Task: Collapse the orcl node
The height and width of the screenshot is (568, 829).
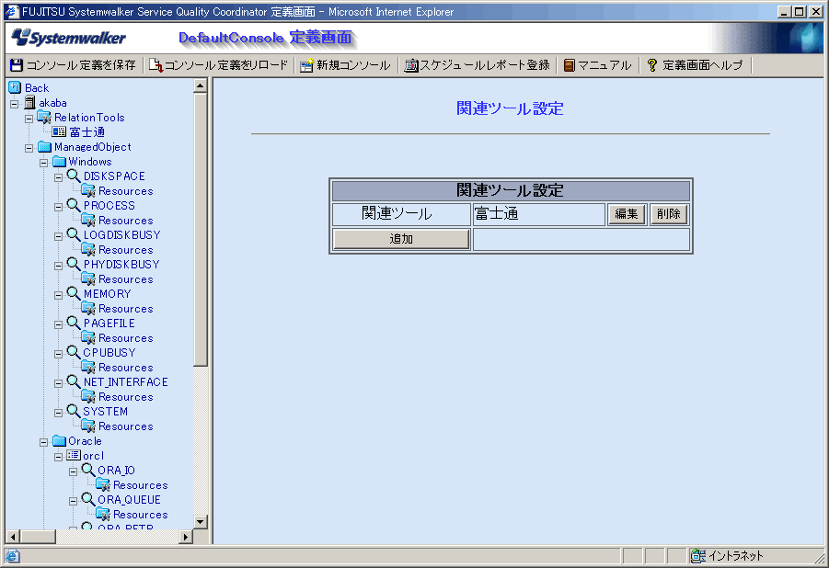Action: pyautogui.click(x=59, y=457)
